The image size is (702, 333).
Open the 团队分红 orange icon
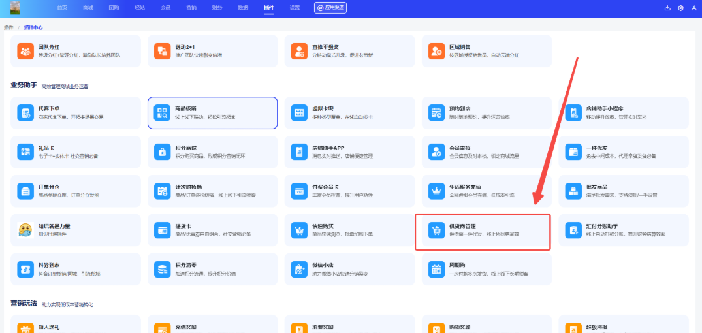tap(25, 51)
